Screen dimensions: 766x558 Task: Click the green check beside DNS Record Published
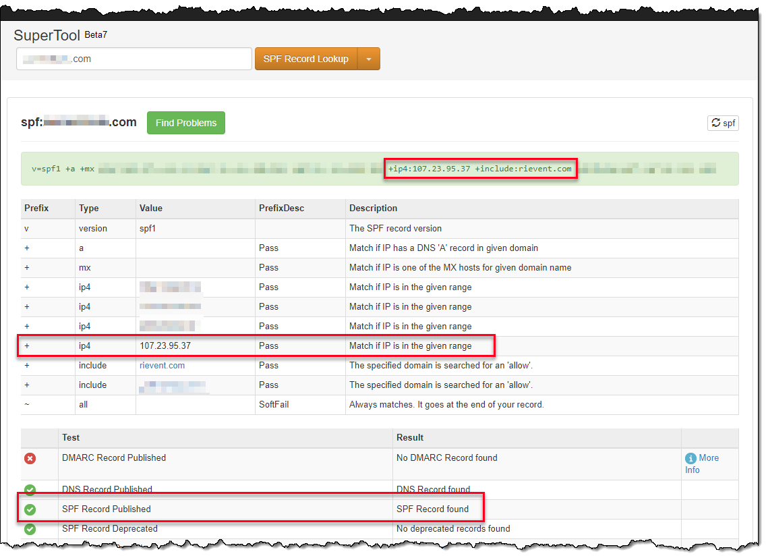[30, 490]
